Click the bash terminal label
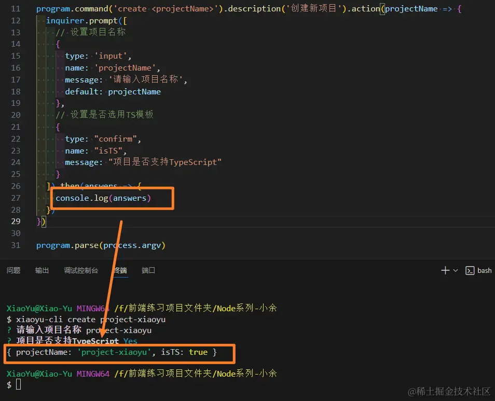The image size is (495, 401). (484, 270)
